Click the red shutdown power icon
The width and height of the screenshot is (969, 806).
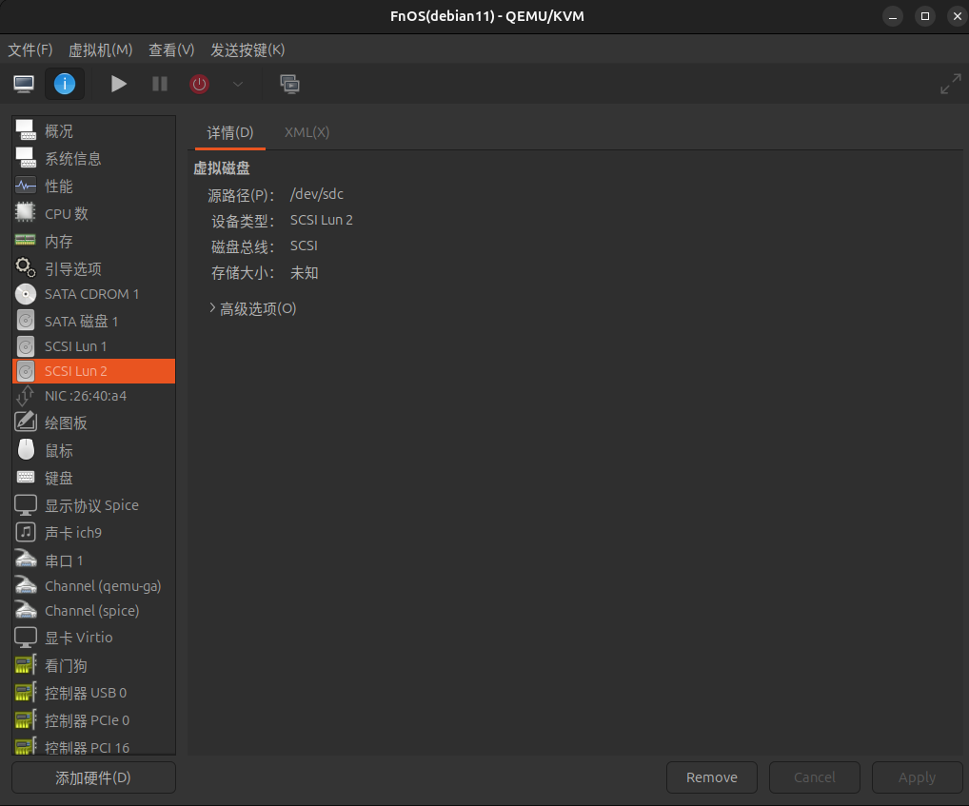(199, 84)
